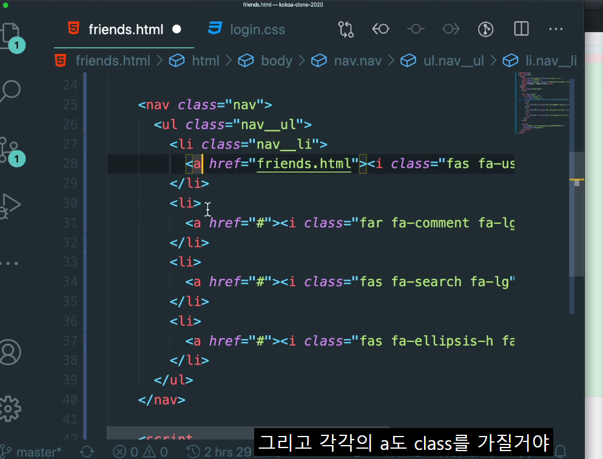The image size is (603, 459).
Task: Close the unsaved friends.html tab dot
Action: [x=177, y=29]
